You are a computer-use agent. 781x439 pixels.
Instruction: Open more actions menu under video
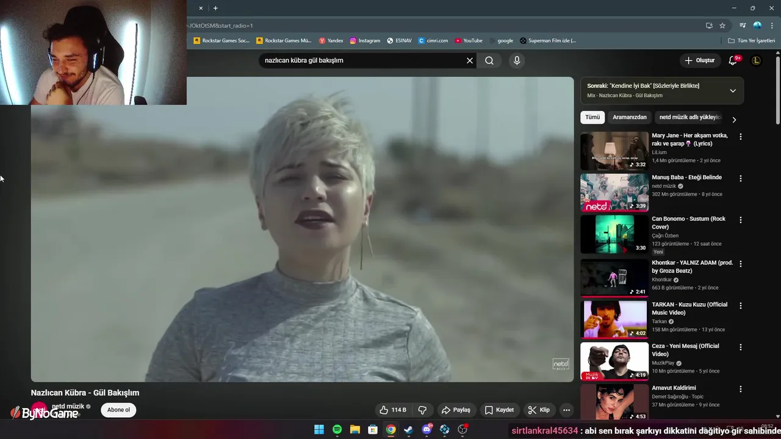point(566,410)
